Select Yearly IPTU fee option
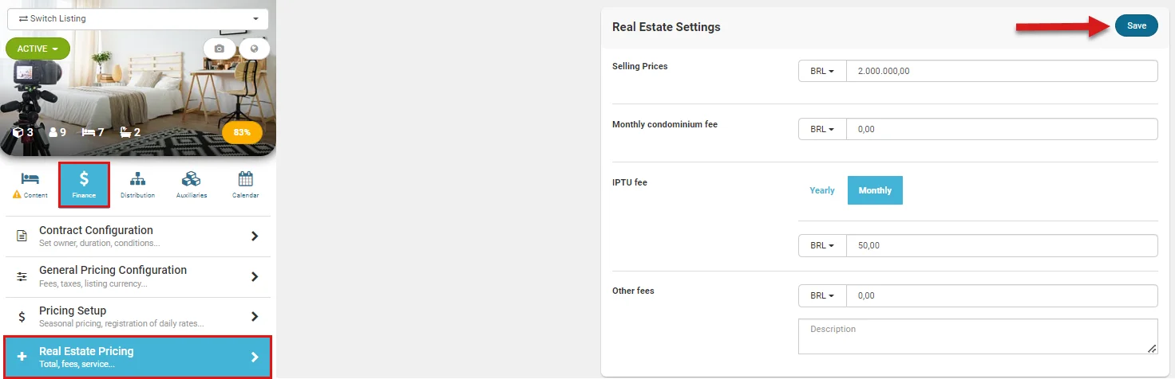This screenshot has height=379, width=1175. [x=822, y=190]
